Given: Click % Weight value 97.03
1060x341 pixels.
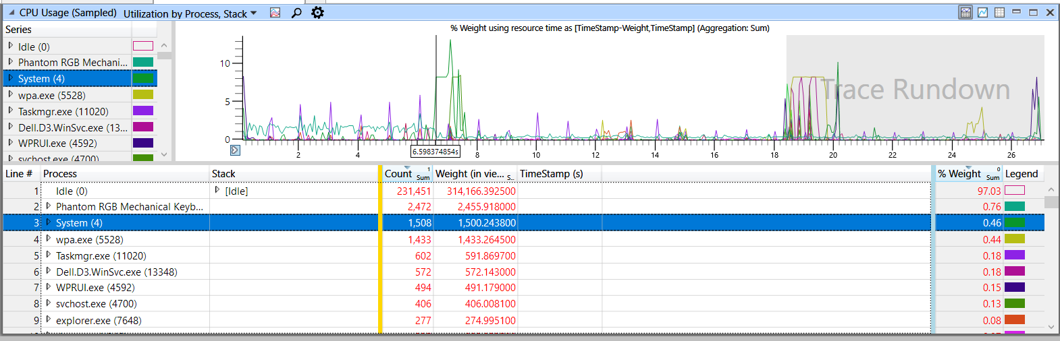Looking at the screenshot, I should pyautogui.click(x=989, y=191).
